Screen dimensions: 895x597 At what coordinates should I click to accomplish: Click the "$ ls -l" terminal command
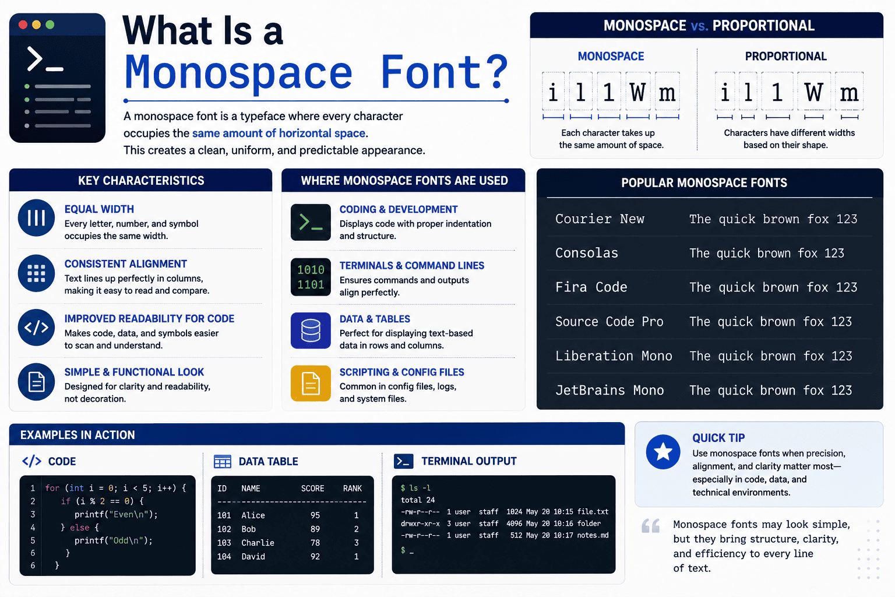point(415,488)
